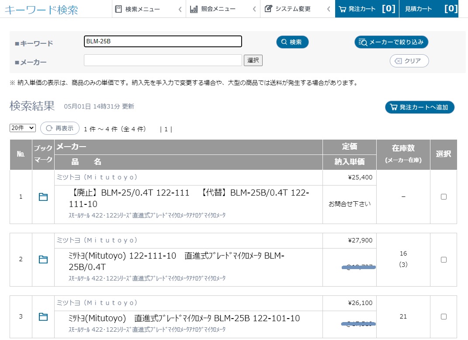Click the 選択 column header

pos(443,154)
